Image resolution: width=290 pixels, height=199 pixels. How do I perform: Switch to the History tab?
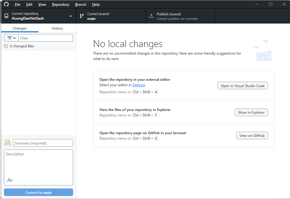[x=57, y=28]
